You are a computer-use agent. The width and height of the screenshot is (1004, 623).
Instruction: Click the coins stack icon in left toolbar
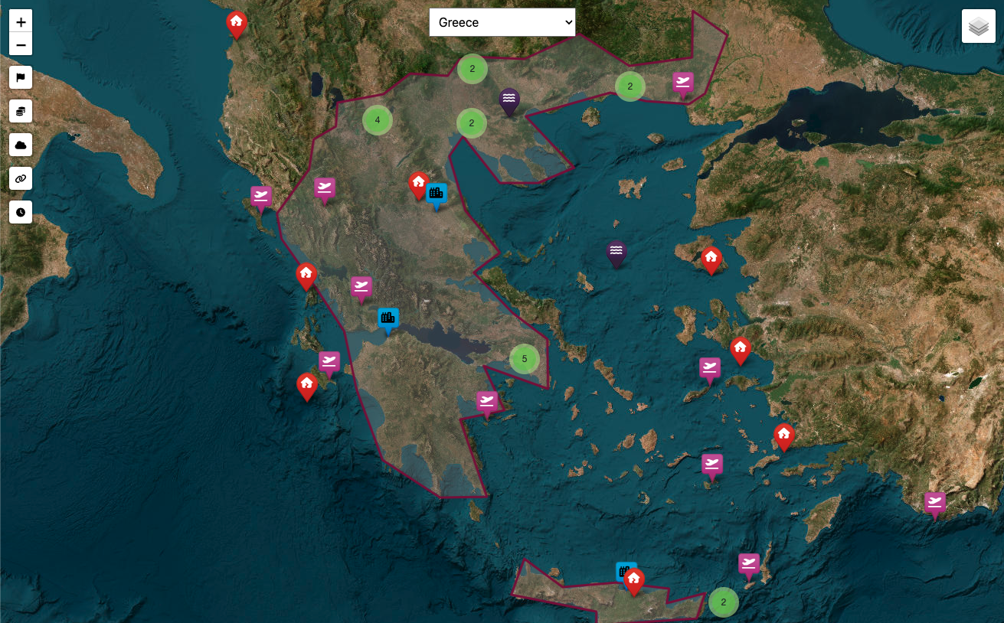coord(21,111)
